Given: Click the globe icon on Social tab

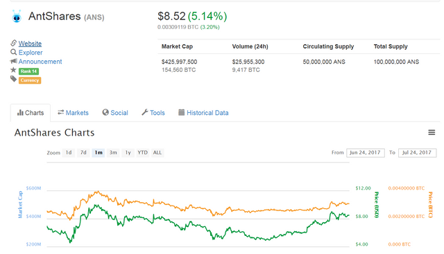Looking at the screenshot, I should (105, 112).
